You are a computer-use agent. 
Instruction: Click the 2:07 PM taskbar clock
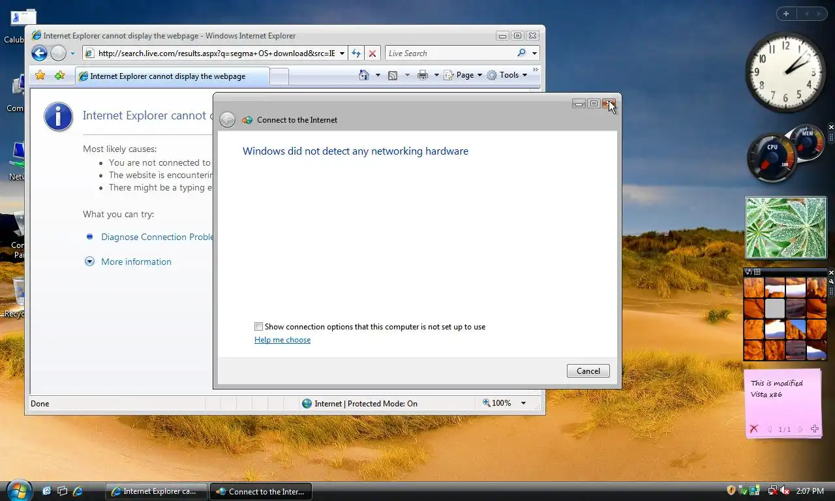click(x=810, y=491)
